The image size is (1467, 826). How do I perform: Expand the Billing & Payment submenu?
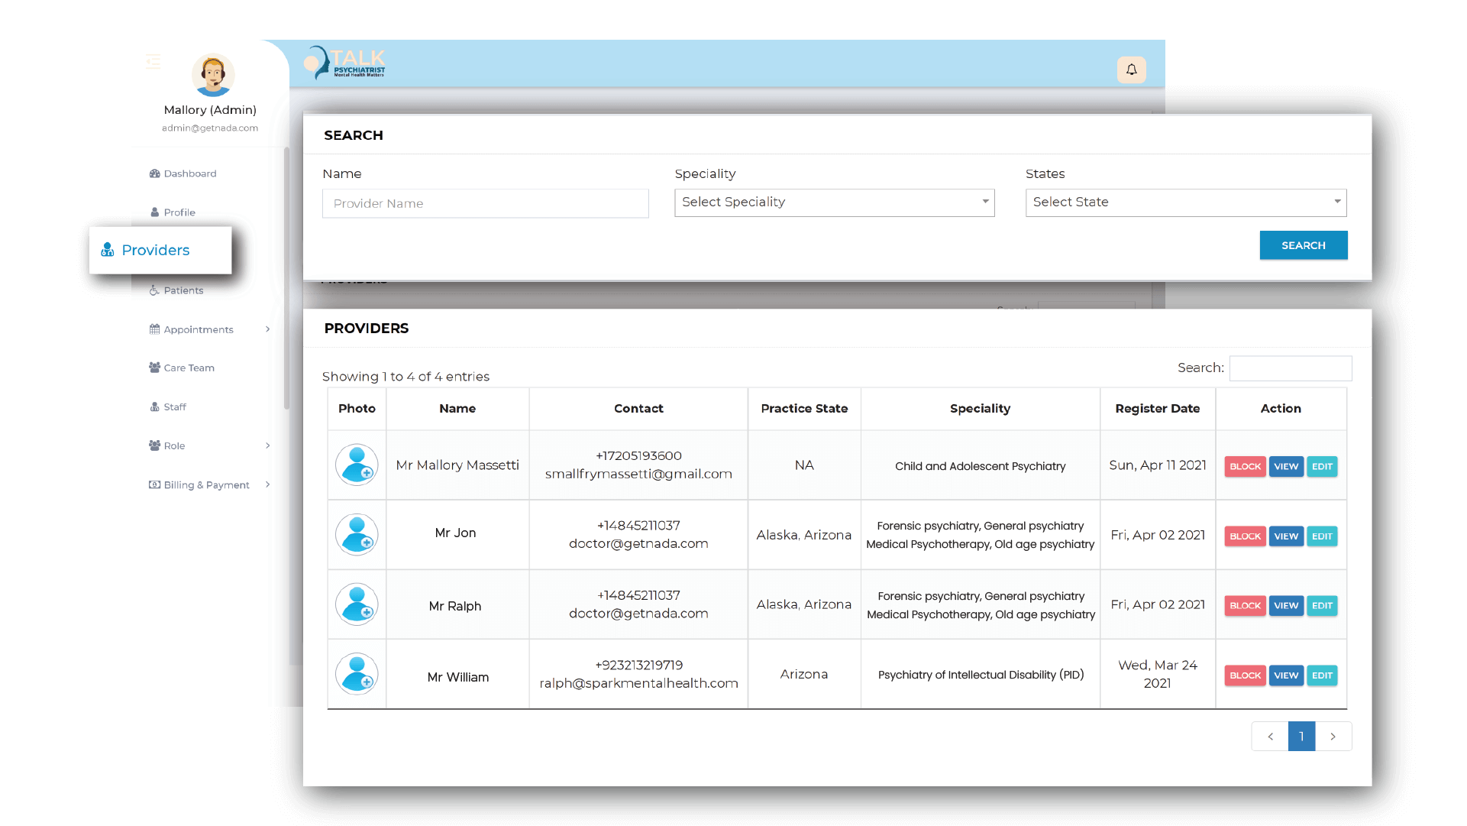pyautogui.click(x=267, y=484)
